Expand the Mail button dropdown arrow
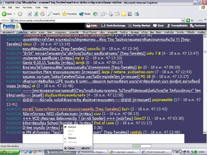The width and height of the screenshot is (207, 155). [x=106, y=14]
